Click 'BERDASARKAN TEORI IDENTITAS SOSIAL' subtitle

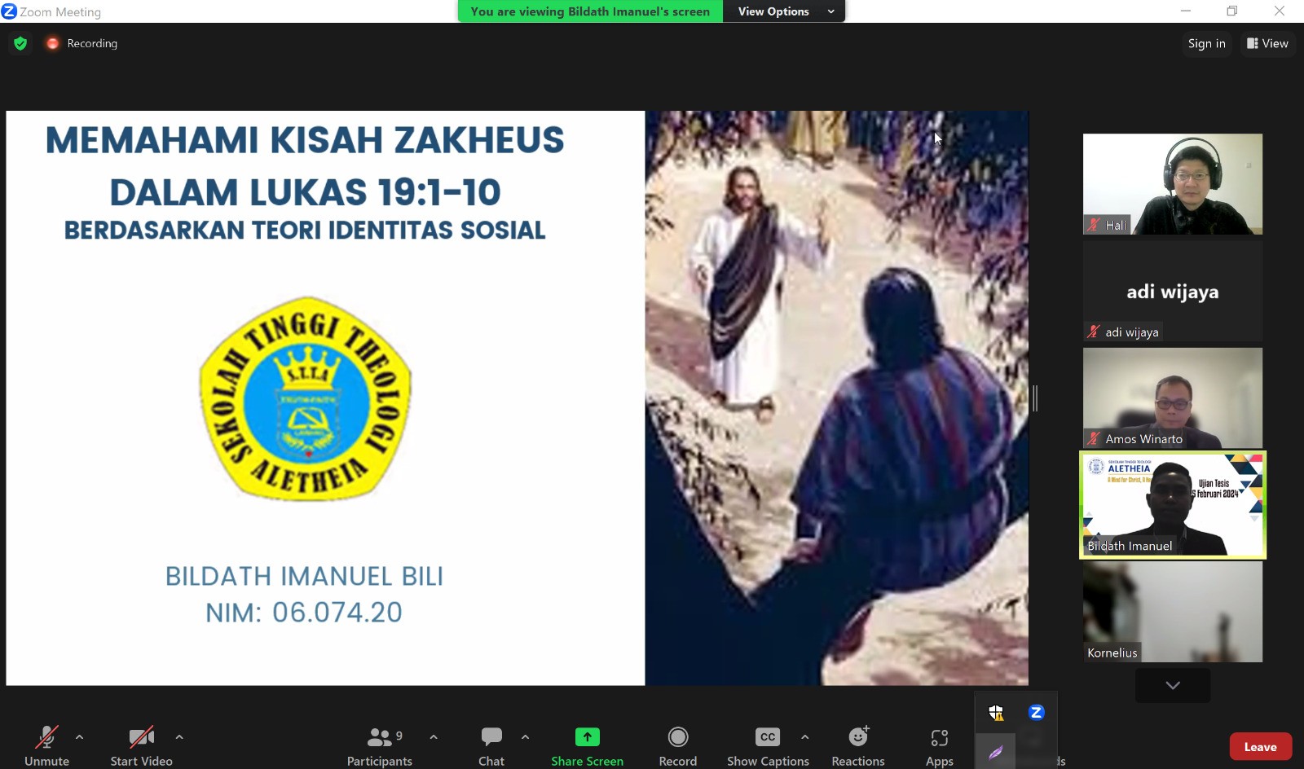pos(305,231)
